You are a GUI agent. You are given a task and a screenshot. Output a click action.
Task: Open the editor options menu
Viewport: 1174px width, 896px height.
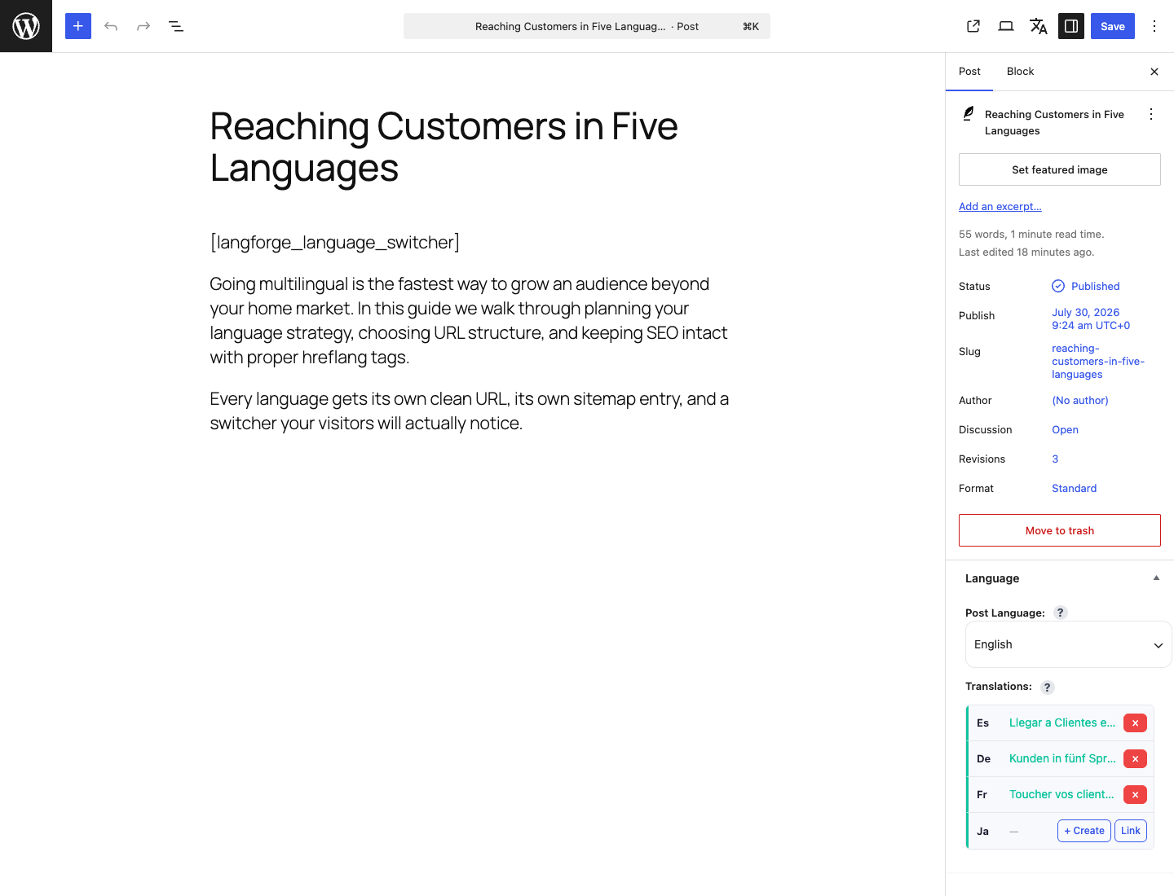pyautogui.click(x=1154, y=26)
